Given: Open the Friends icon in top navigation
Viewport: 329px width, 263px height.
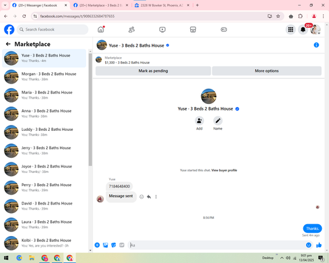Looking at the screenshot, I should point(132,30).
